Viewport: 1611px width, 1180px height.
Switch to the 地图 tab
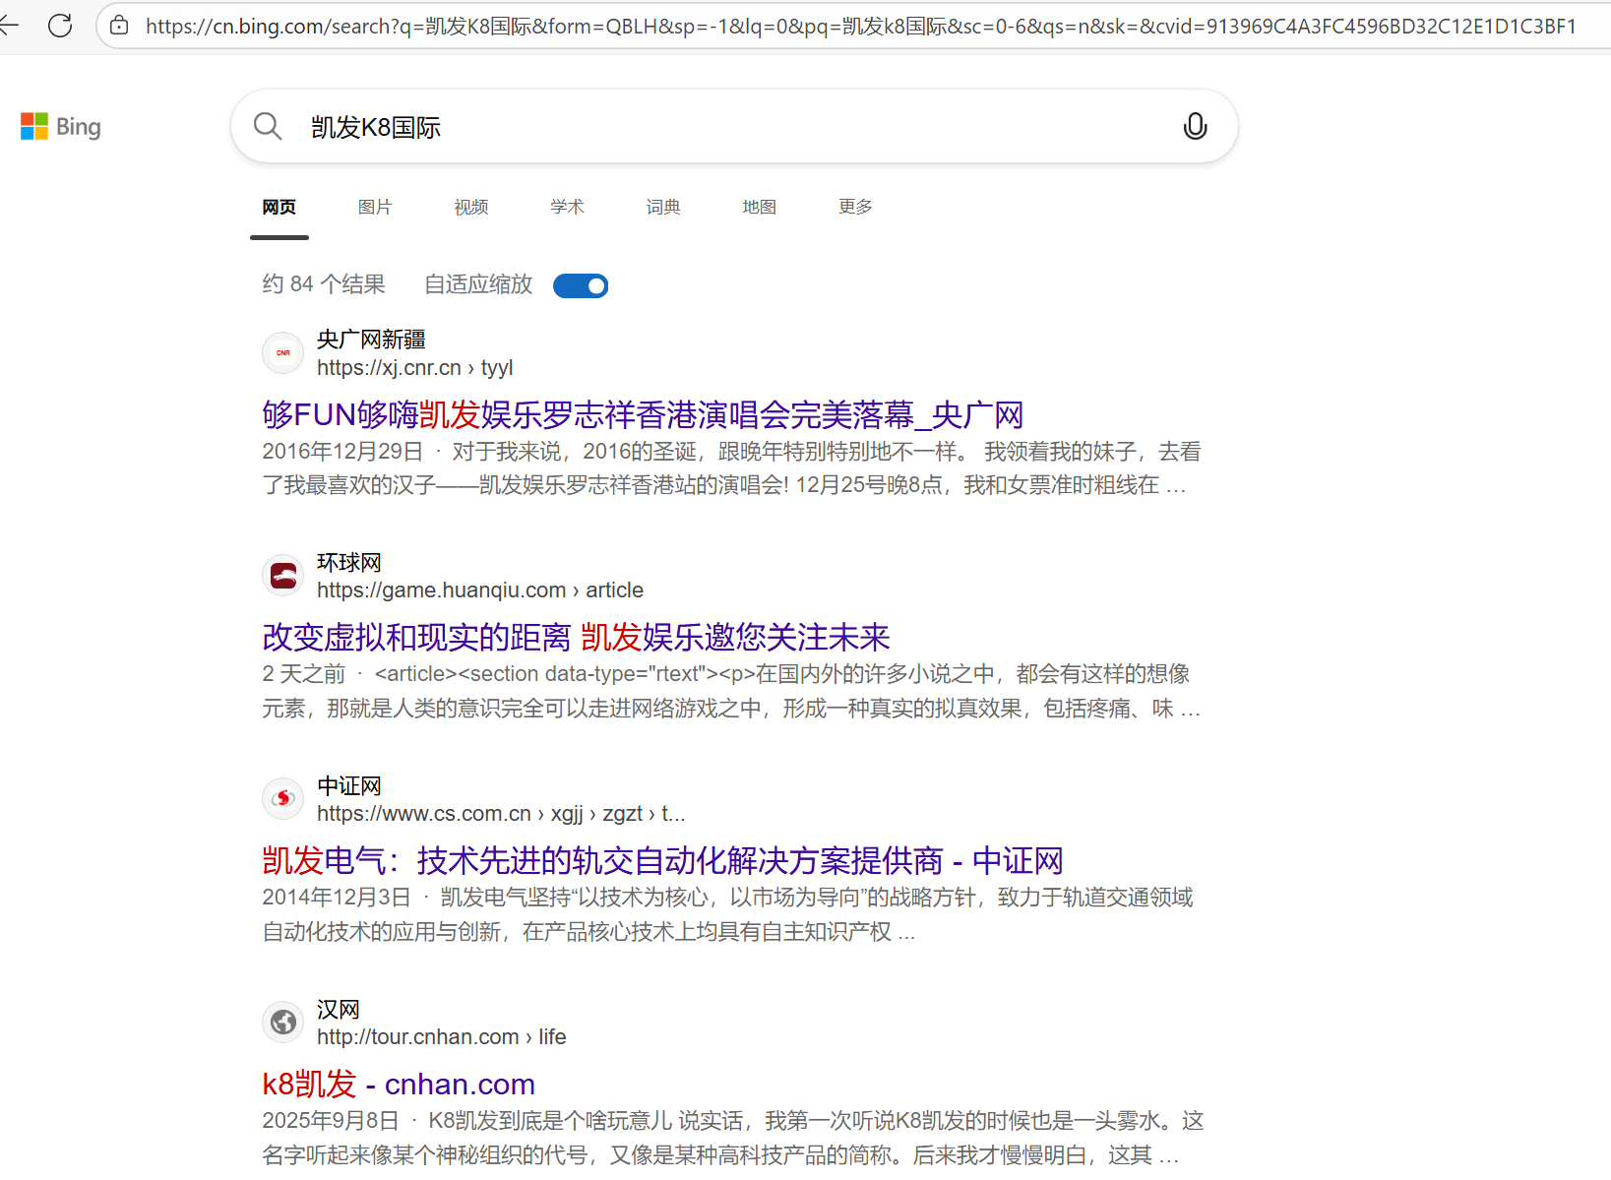[760, 207]
